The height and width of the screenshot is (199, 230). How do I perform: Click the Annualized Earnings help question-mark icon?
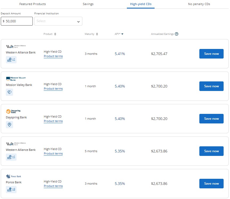coord(176,34)
